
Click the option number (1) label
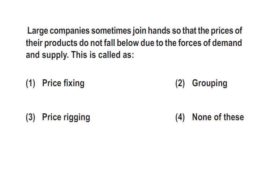(30, 83)
